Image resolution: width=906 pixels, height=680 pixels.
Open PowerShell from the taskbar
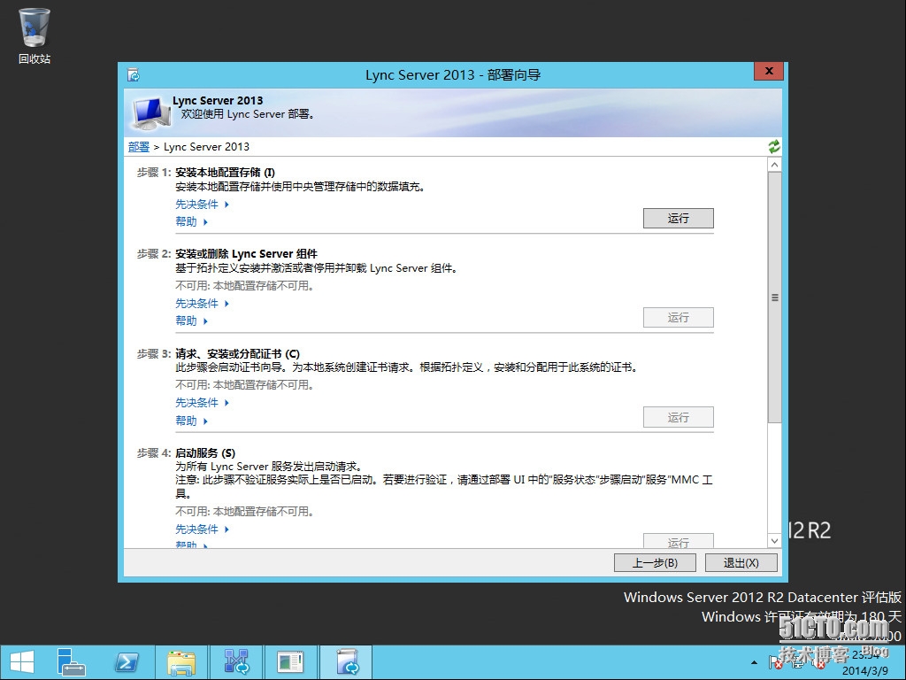(x=127, y=662)
